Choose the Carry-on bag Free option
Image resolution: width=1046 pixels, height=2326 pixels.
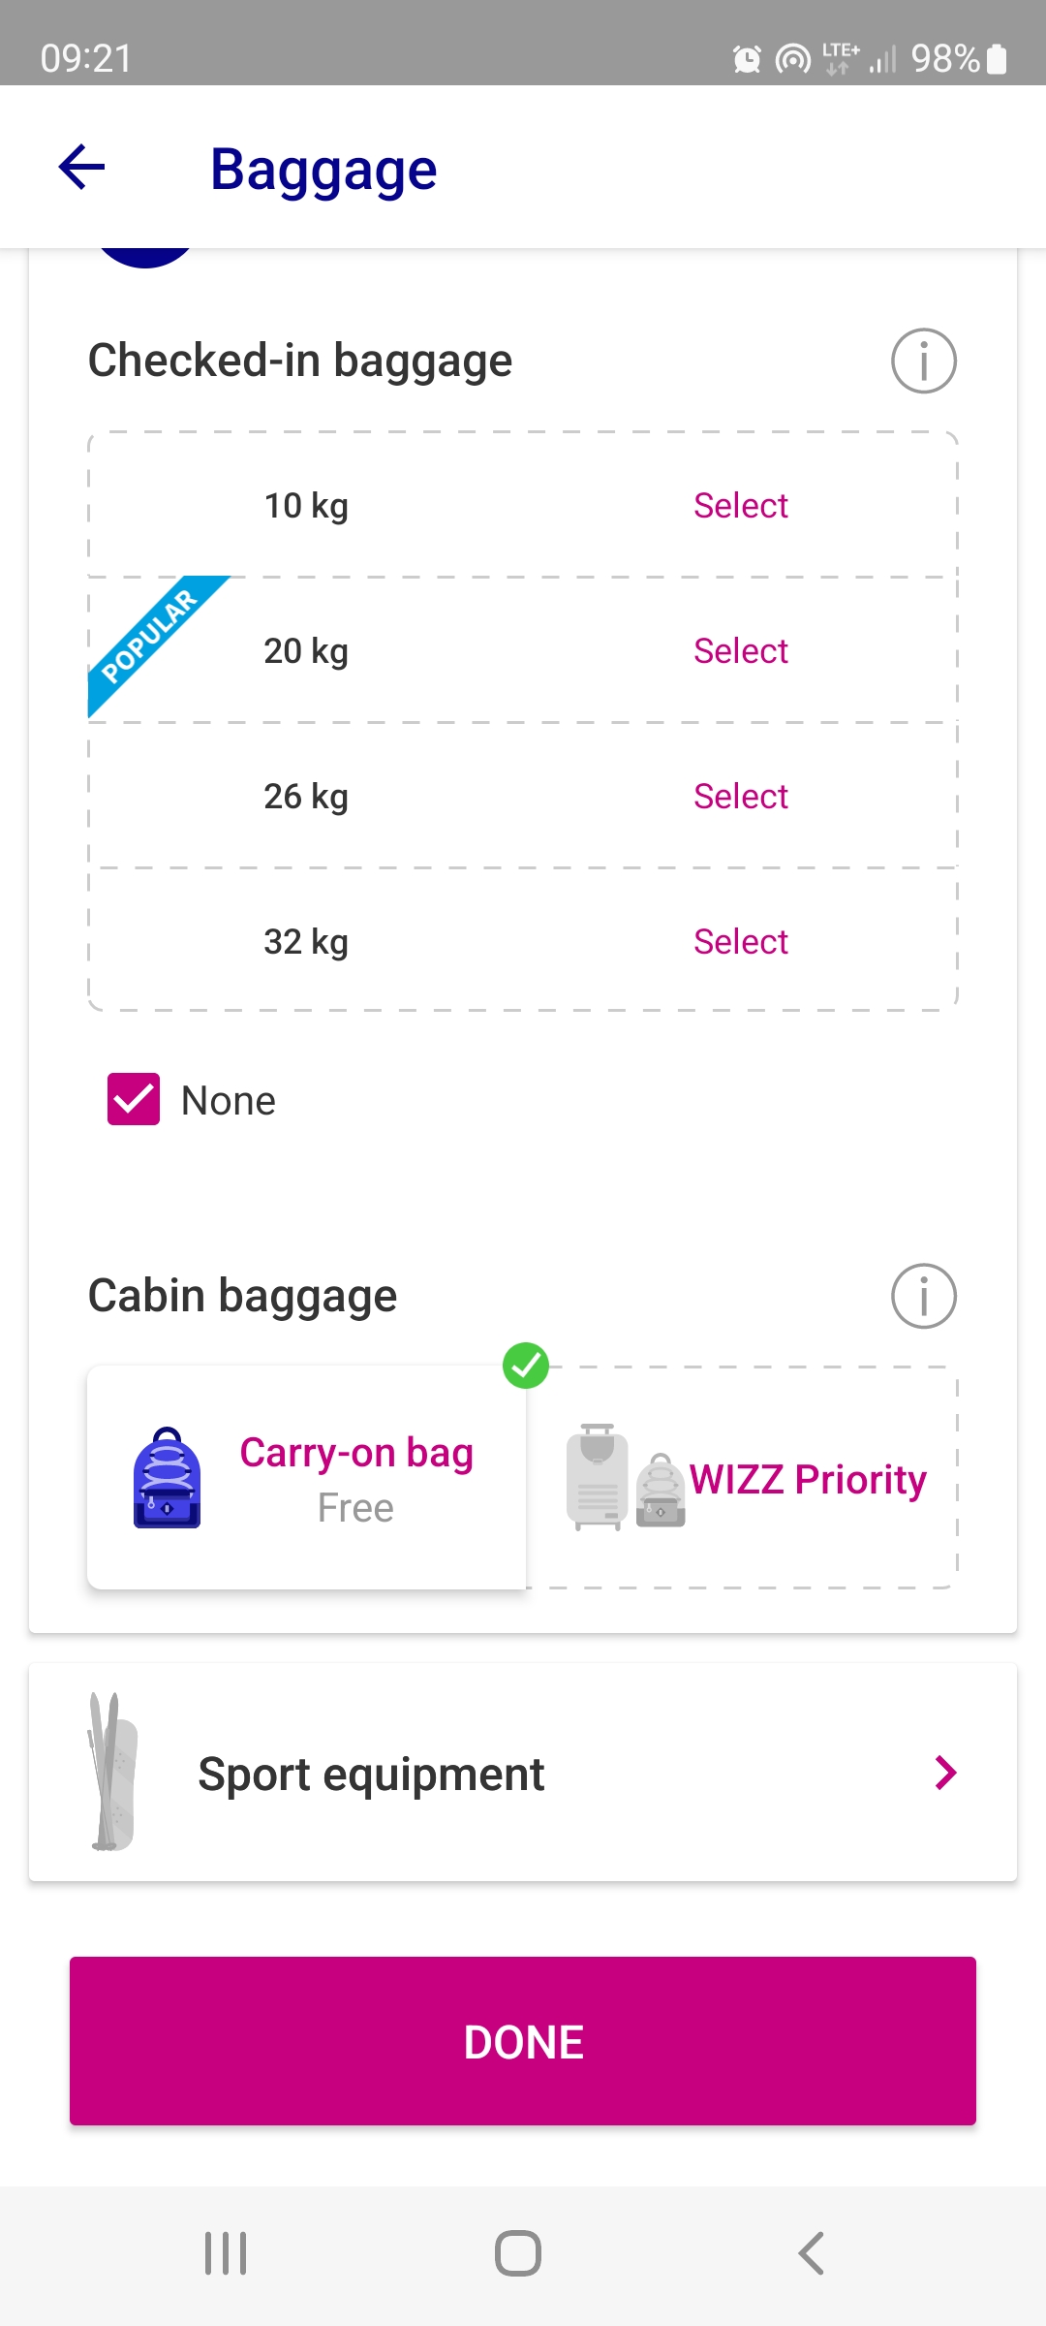tap(355, 1478)
